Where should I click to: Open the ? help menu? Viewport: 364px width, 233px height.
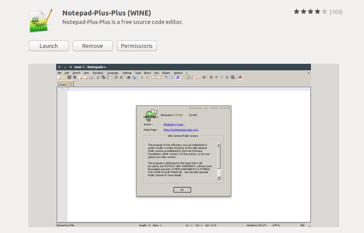[x=186, y=73]
